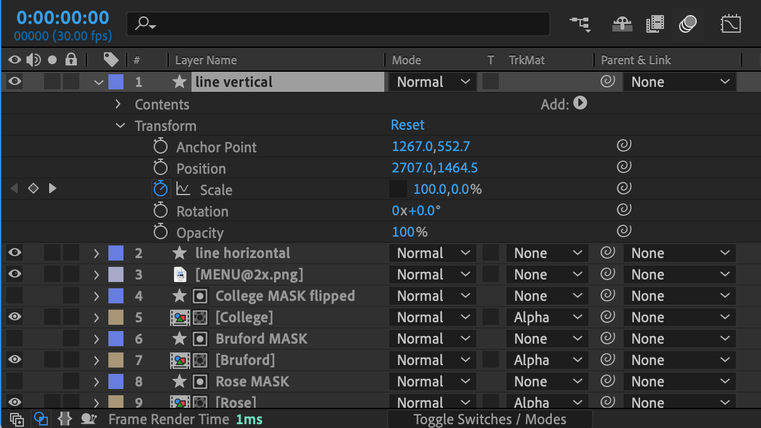
Task: Click the TrkMat column header
Action: point(527,60)
